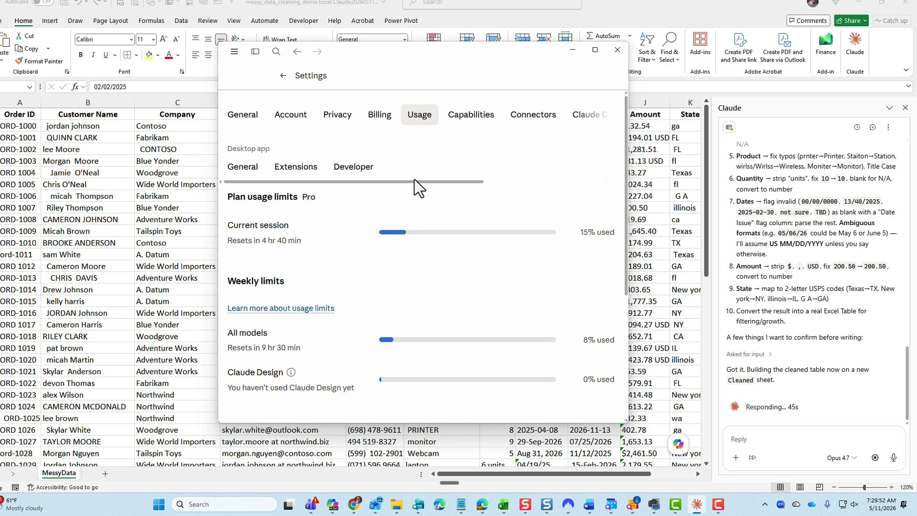This screenshot has height=516, width=917.
Task: Switch to Normal view in status bar
Action: pyautogui.click(x=780, y=487)
